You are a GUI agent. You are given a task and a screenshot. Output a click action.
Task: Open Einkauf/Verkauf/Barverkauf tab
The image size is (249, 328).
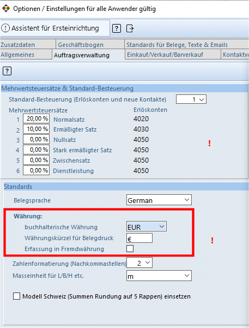coord(173,55)
